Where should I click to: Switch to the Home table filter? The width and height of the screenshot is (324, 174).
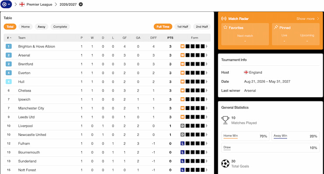pyautogui.click(x=25, y=27)
